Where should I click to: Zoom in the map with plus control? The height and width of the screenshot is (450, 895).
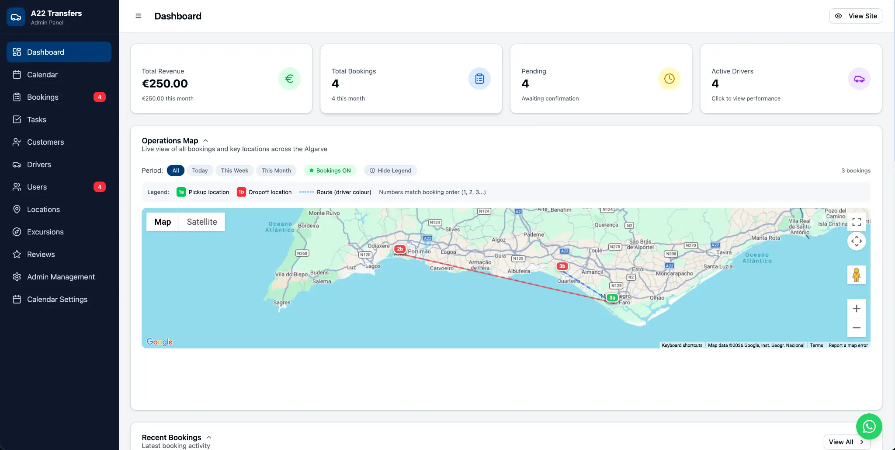[857, 308]
